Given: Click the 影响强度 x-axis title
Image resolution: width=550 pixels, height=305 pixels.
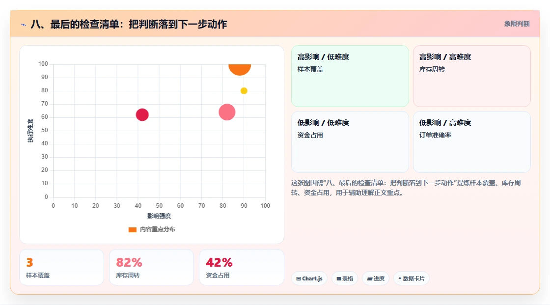Looking at the screenshot, I should (159, 216).
